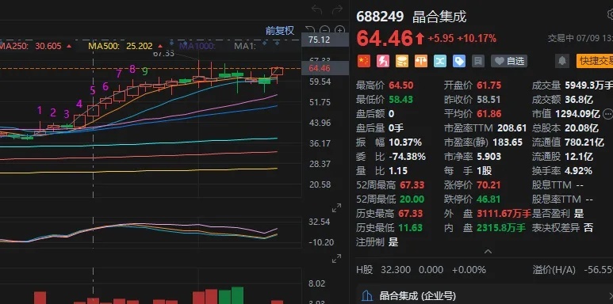
Task: Click the H股 32.300 price
Action: pyautogui.click(x=396, y=270)
